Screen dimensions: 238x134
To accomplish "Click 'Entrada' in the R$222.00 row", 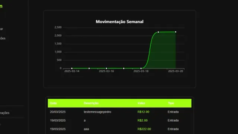I will point(173,129).
